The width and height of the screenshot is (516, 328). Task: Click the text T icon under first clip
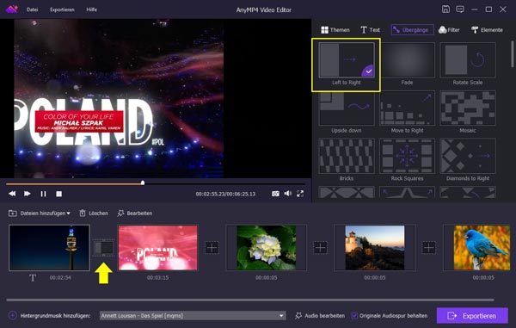coord(33,278)
